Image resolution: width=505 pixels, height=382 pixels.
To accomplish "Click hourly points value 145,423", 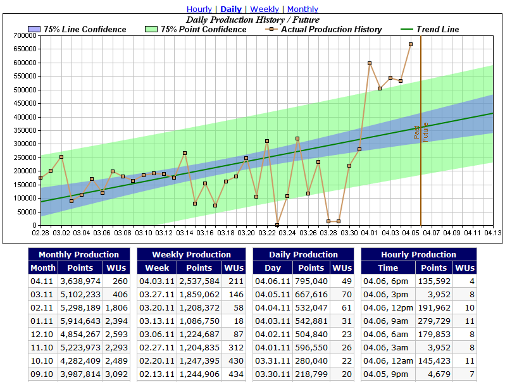I will 434,361.
